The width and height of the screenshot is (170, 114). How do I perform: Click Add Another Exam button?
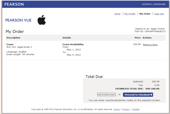(106, 95)
